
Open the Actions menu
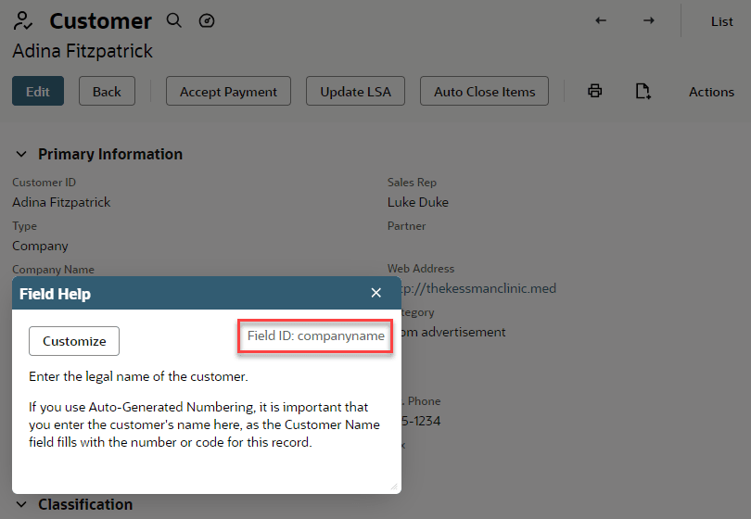(711, 92)
